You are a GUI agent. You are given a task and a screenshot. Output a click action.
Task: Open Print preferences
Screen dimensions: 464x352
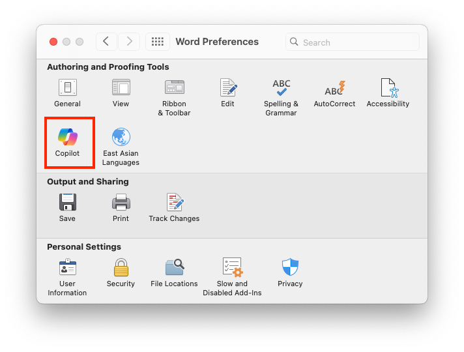[x=121, y=203]
